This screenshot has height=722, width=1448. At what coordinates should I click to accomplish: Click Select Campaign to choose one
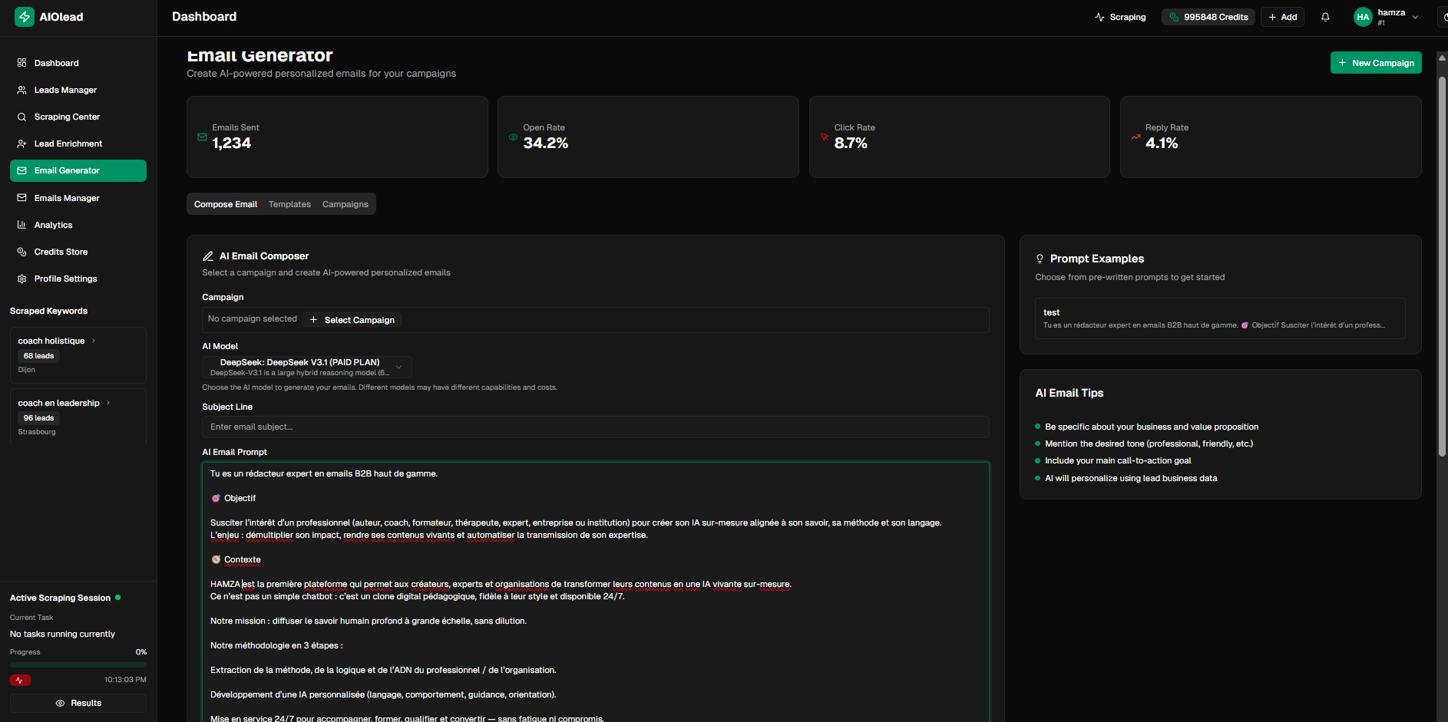point(352,319)
